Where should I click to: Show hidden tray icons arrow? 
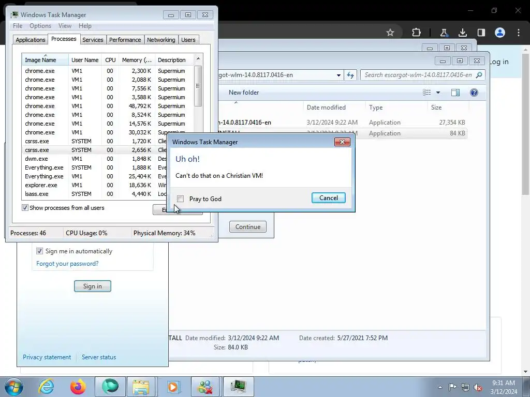pyautogui.click(x=440, y=387)
